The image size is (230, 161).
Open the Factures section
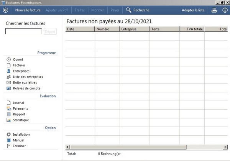[x=19, y=65]
